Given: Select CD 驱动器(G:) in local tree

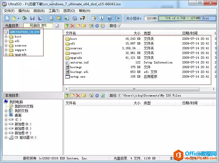Looking at the screenshot, I should pyautogui.click(x=25, y=137).
